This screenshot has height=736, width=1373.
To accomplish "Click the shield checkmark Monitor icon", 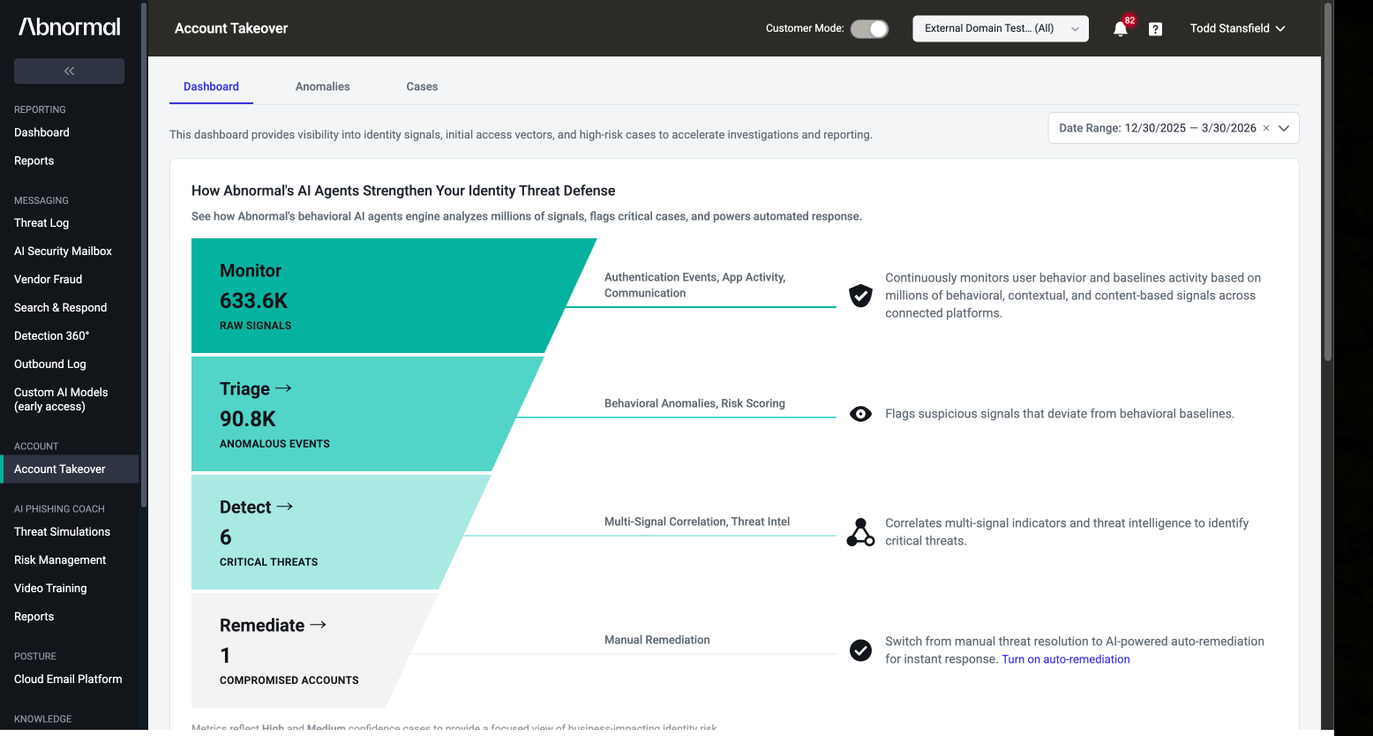I will coord(860,296).
